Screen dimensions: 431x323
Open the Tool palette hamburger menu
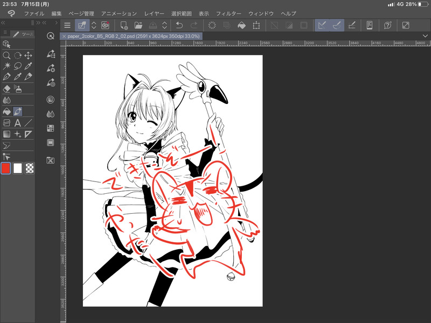pyautogui.click(x=5, y=33)
